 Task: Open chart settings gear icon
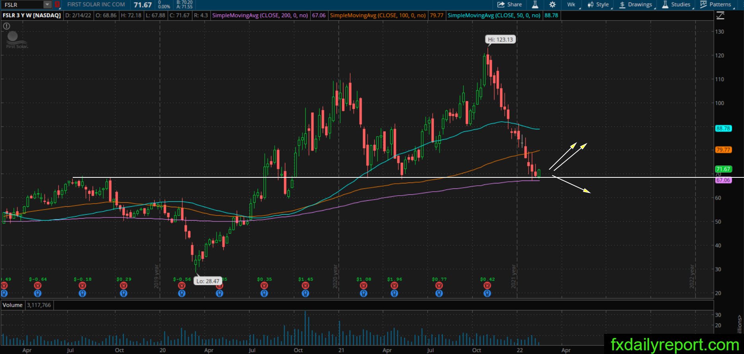[552, 4]
